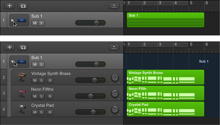
Task: Click the 'Sub 1' track name in lower panel
Action: [x=37, y=58]
